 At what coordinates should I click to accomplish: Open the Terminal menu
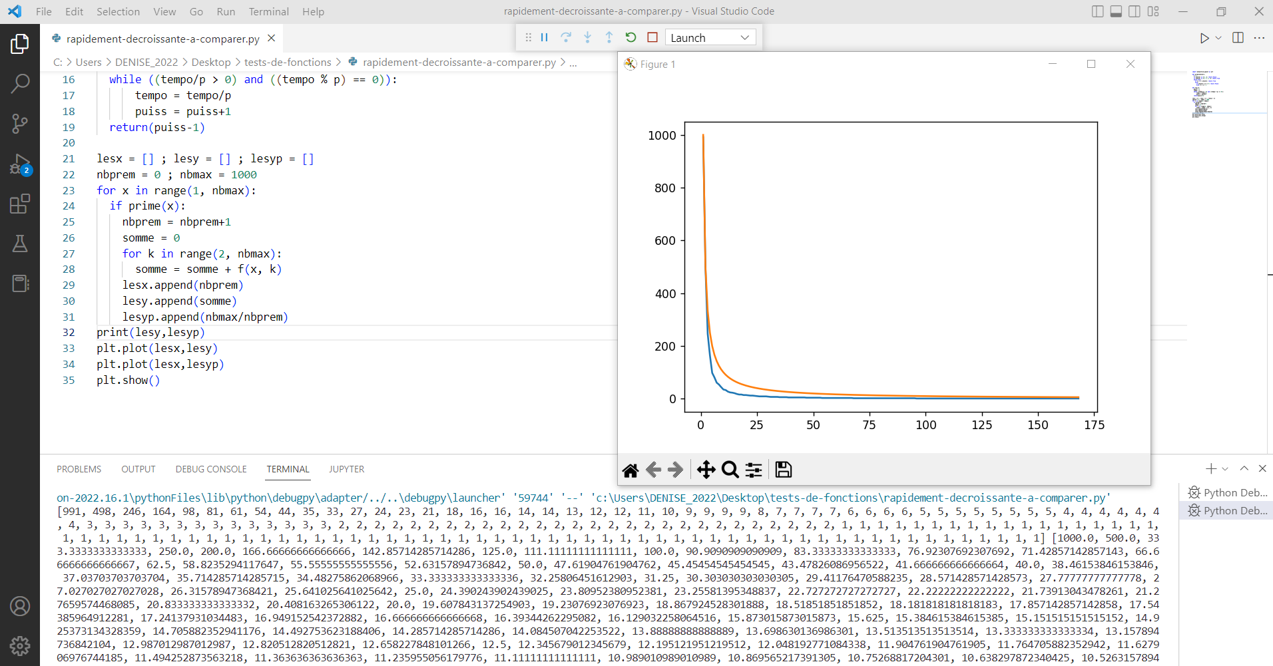pyautogui.click(x=268, y=11)
